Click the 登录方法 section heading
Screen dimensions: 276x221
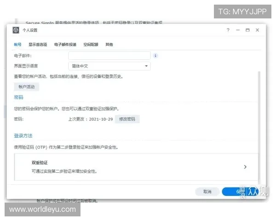coord(23,136)
